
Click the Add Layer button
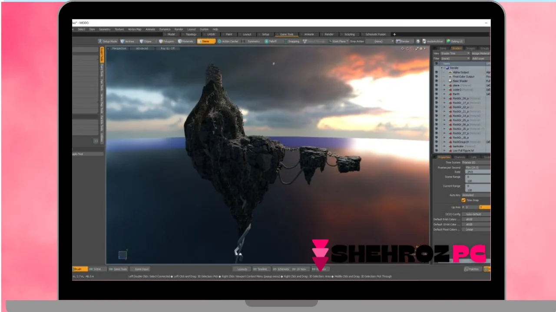481,58
